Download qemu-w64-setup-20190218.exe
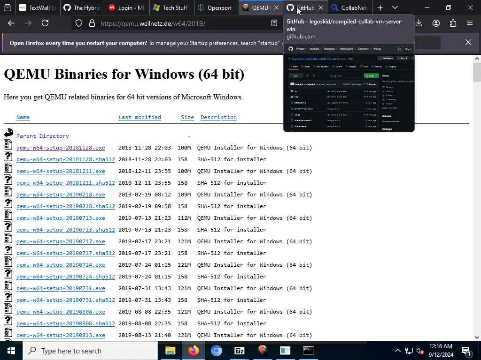The height and width of the screenshot is (360, 481). [x=61, y=195]
